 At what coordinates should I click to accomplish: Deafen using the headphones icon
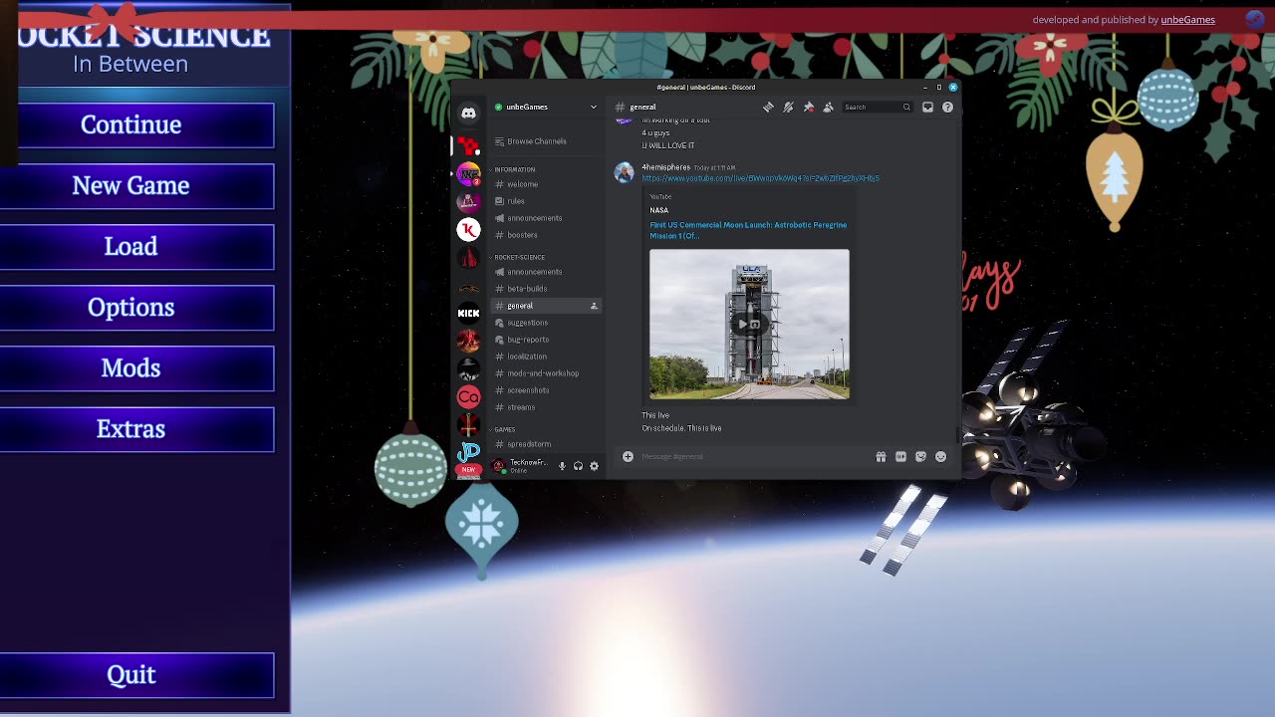(578, 466)
